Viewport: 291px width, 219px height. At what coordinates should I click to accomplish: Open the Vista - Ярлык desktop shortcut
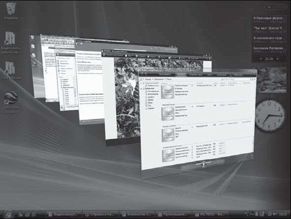[x=10, y=70]
